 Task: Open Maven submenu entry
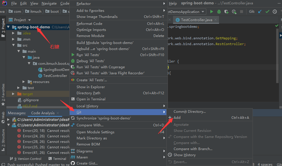click(x=118, y=157)
